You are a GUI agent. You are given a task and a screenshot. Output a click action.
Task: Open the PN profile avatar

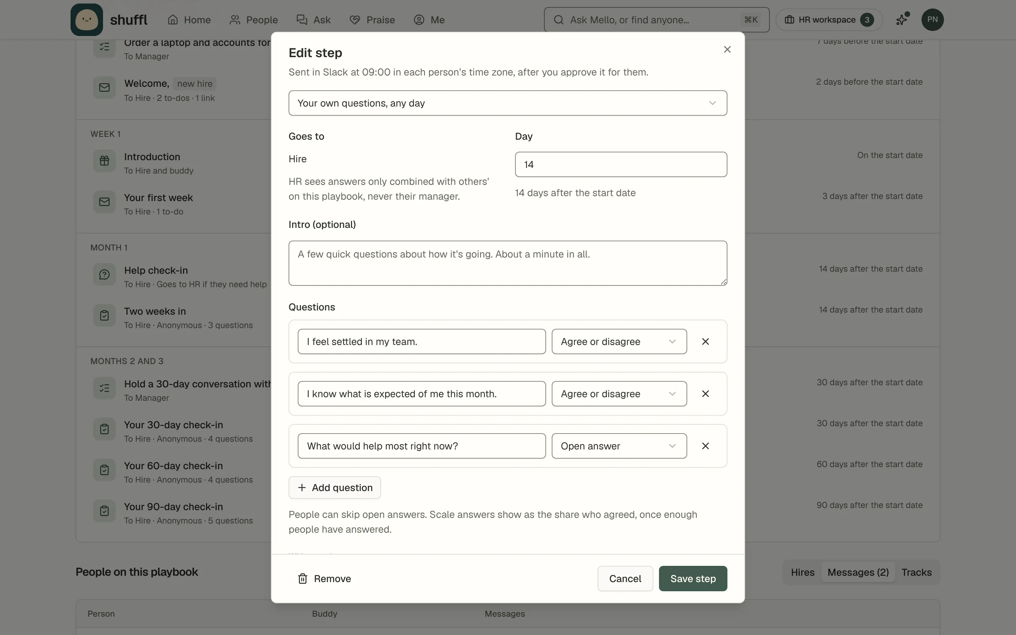pyautogui.click(x=932, y=20)
